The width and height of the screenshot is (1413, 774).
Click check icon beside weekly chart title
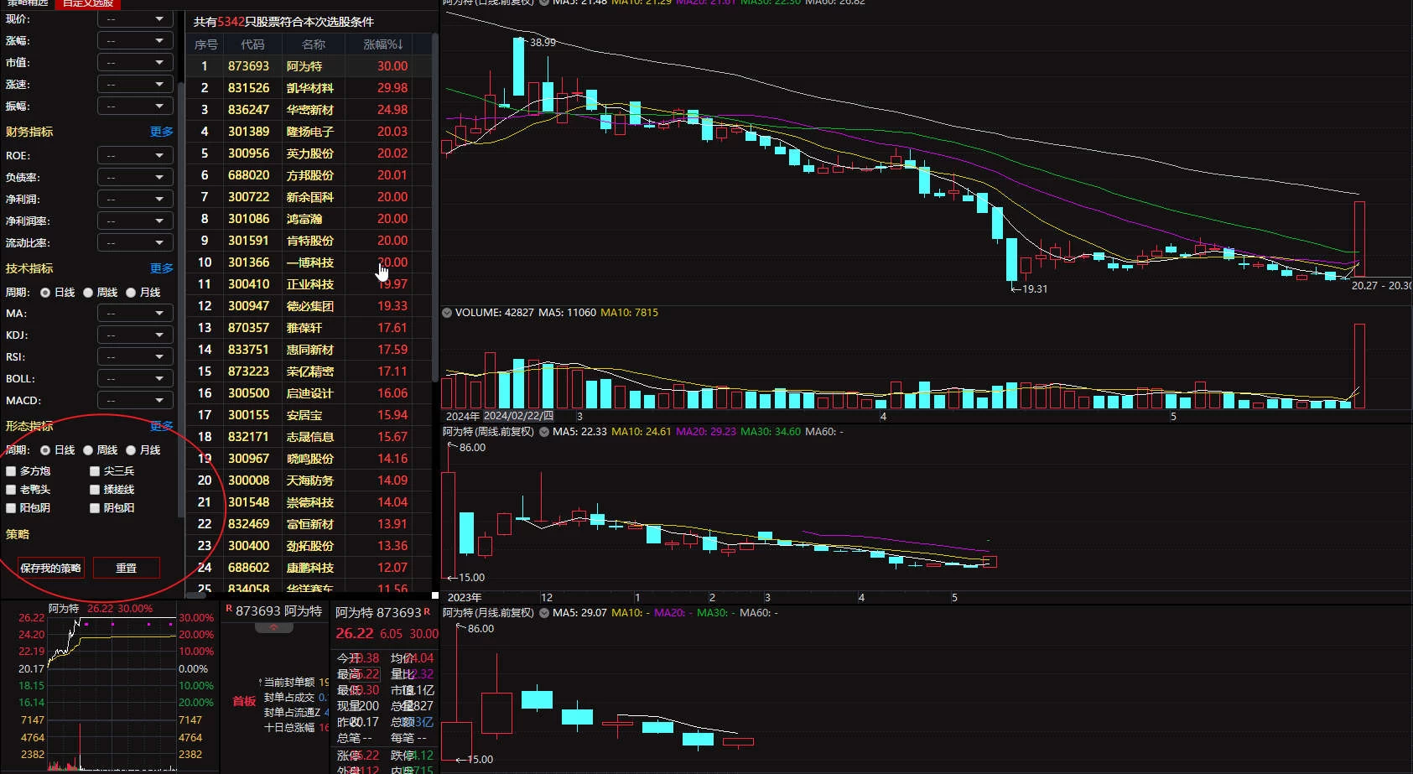click(x=543, y=432)
